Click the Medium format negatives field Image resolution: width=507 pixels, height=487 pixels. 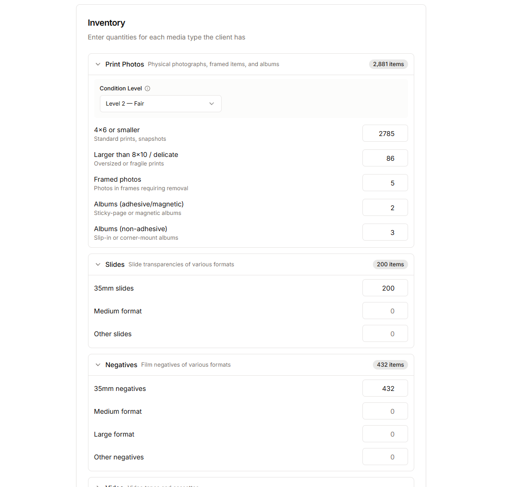click(385, 411)
